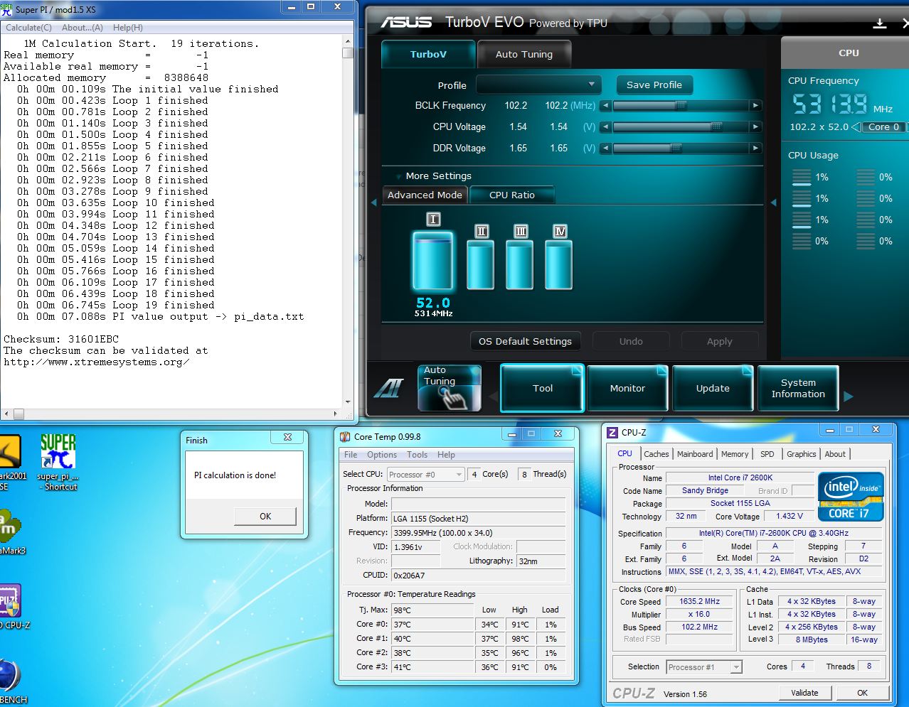Click the DDR Voltage slider handle
Viewport: 909px width, 707px height.
click(676, 149)
